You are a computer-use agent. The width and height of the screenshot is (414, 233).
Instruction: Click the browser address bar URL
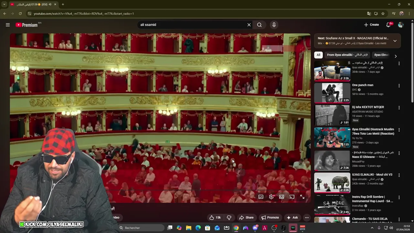[x=84, y=14]
